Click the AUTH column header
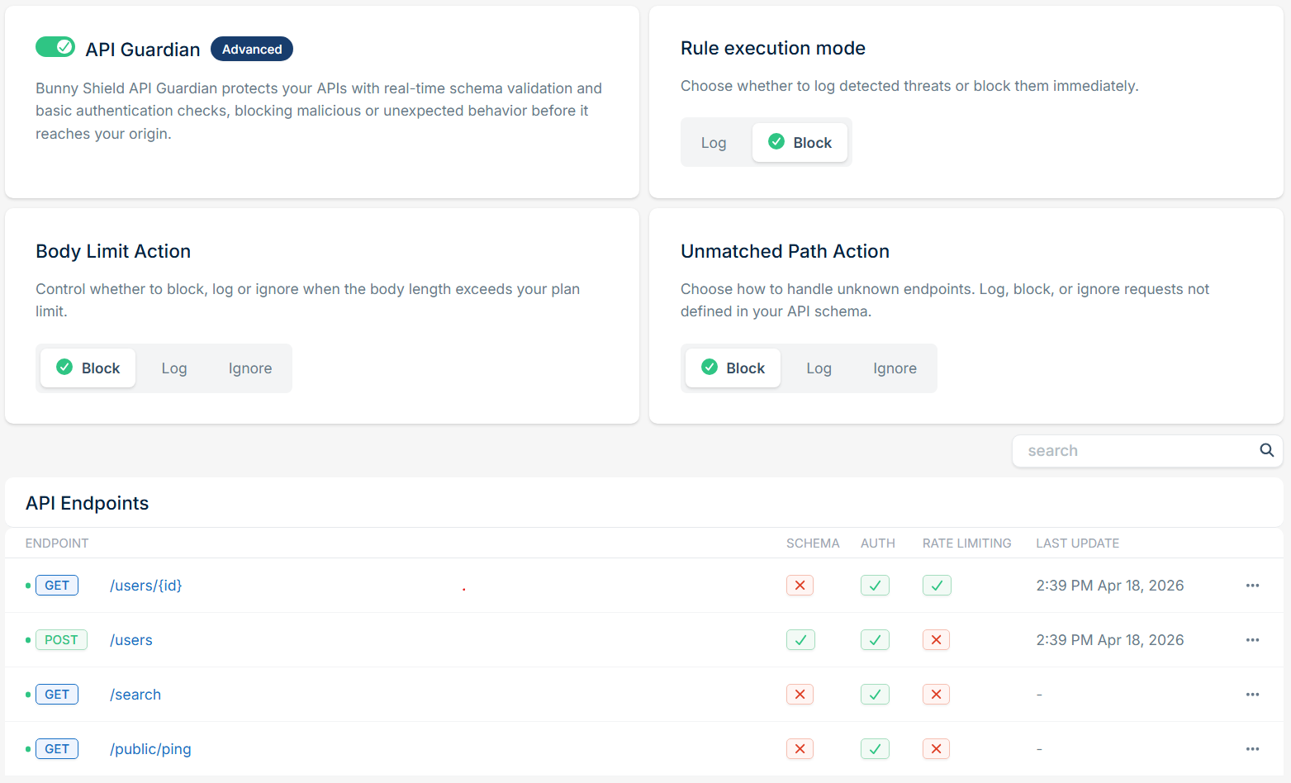 (878, 543)
